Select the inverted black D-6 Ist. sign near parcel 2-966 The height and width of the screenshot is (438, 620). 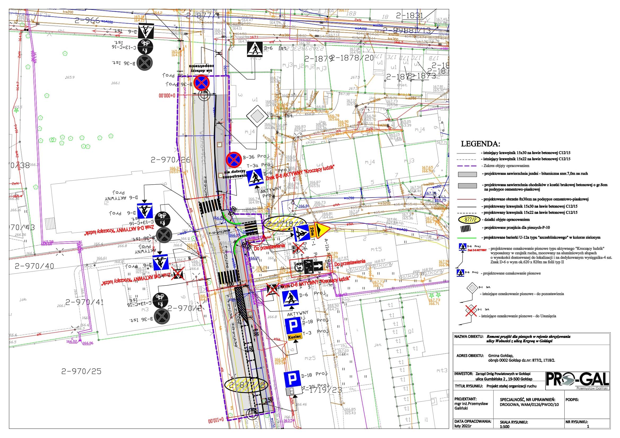click(146, 31)
